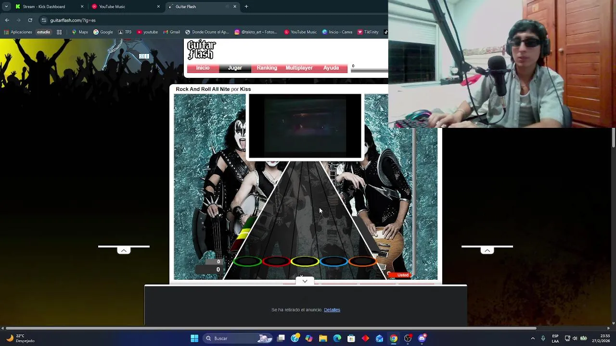Click the song title Rock And Roll All Nite

[203, 89]
